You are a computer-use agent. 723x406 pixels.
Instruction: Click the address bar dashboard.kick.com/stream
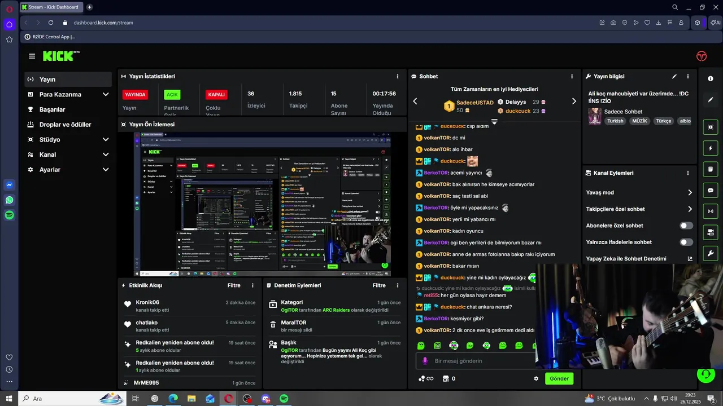pyautogui.click(x=103, y=23)
